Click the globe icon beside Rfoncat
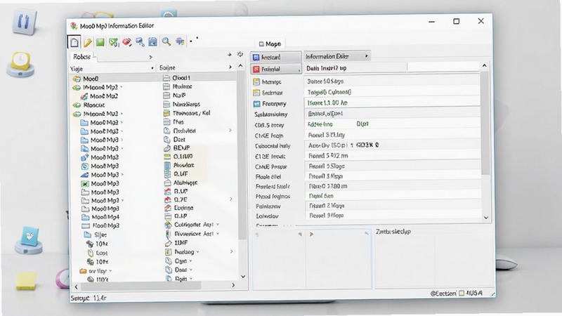This screenshot has height=316, width=562. pos(77,105)
